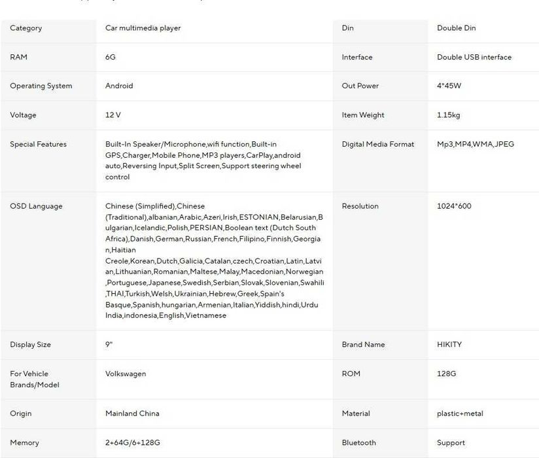
Task: Select the Material 'plastic+metal' value
Action: tap(460, 414)
